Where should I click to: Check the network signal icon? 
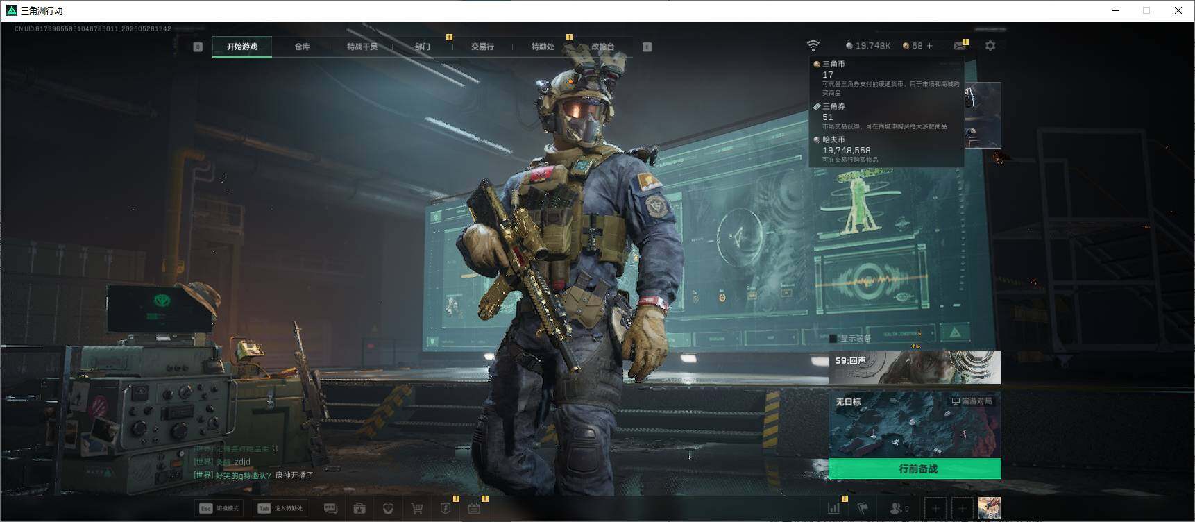[813, 46]
